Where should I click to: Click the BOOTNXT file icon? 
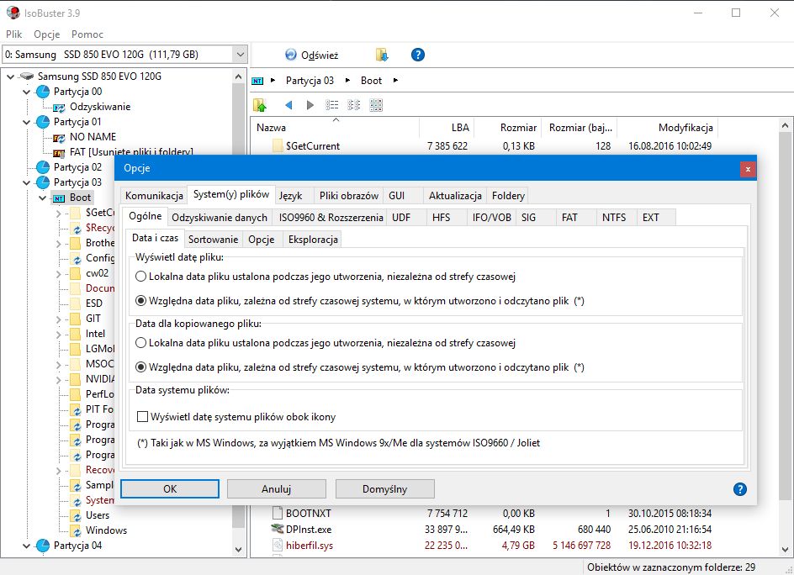pos(278,514)
